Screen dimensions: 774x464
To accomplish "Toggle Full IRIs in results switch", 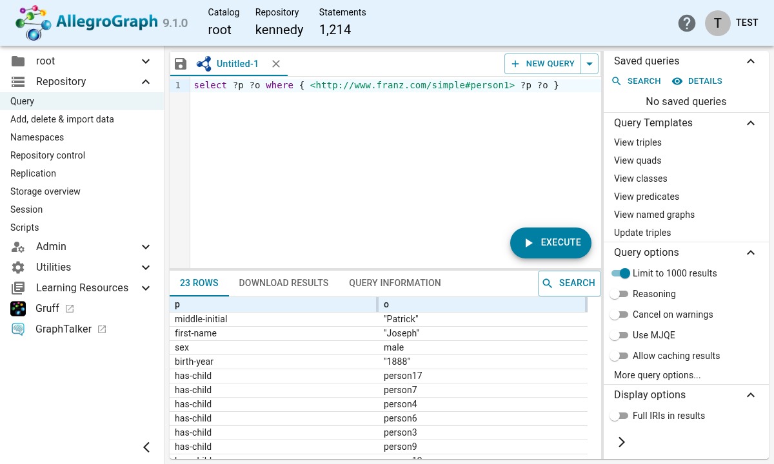I will [x=619, y=416].
